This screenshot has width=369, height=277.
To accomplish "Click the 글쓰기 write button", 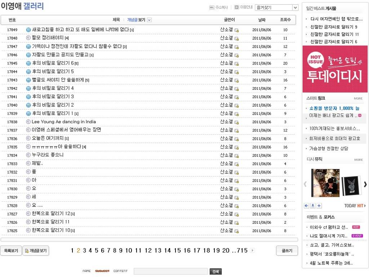I will 287,251.
